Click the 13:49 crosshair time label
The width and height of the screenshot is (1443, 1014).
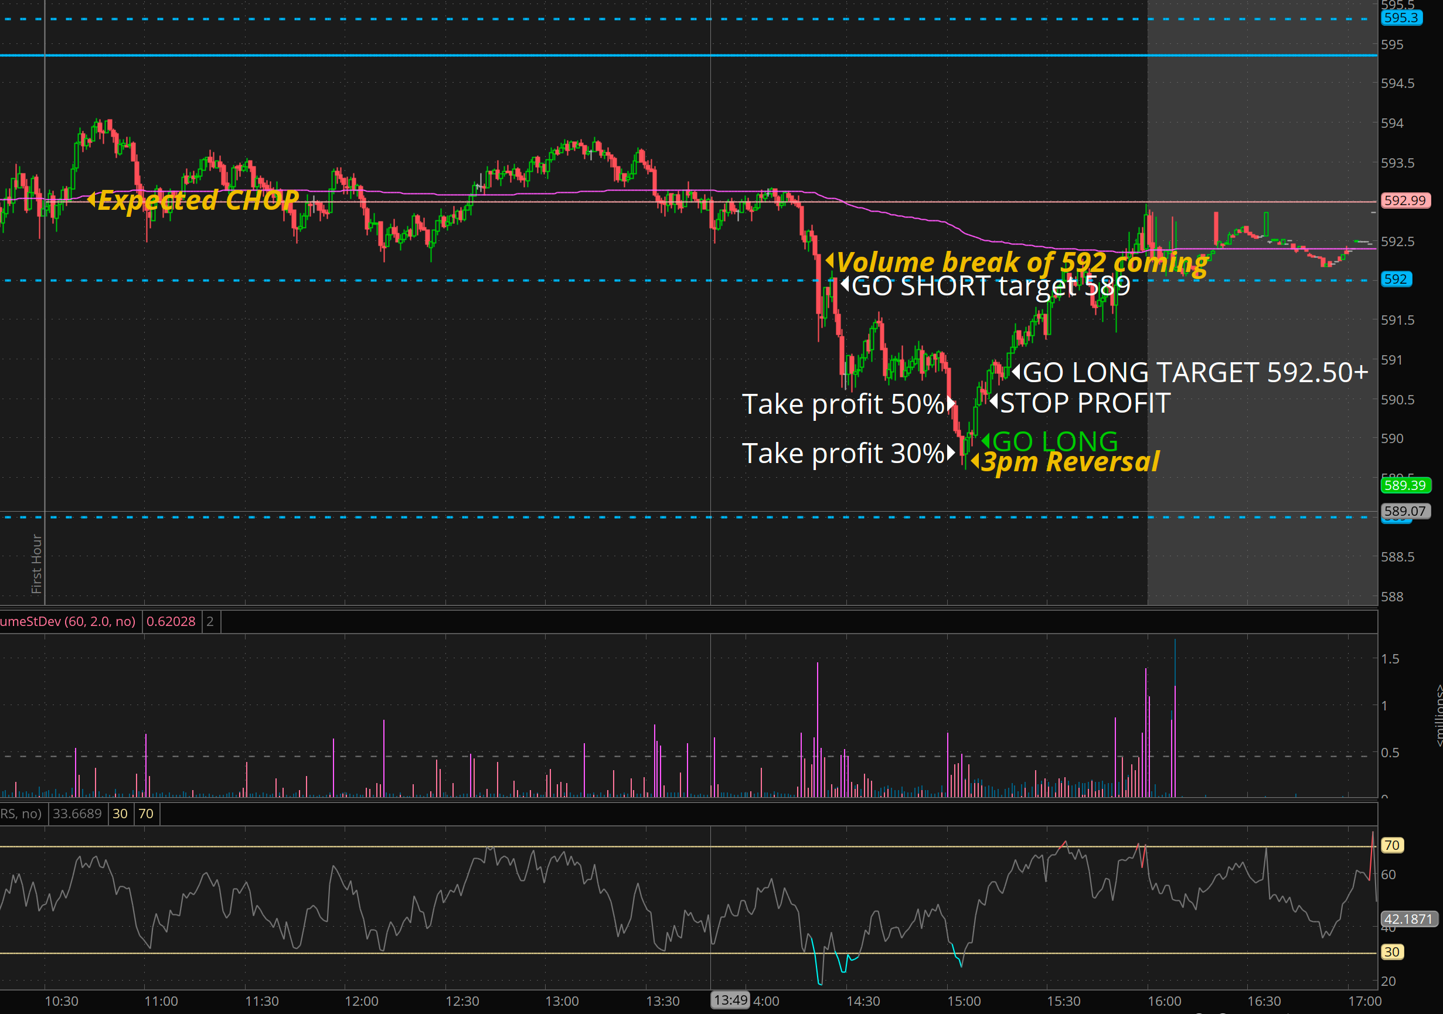click(x=730, y=1000)
